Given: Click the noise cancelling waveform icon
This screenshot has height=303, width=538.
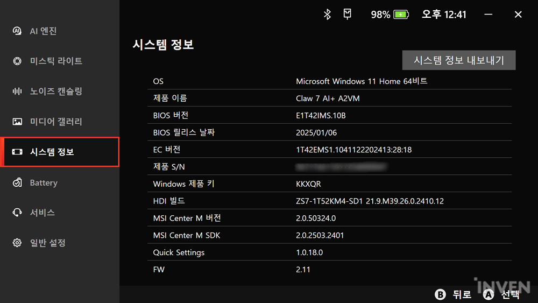Looking at the screenshot, I should pyautogui.click(x=17, y=91).
